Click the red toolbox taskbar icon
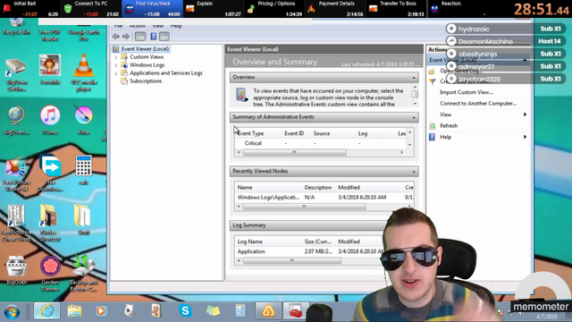 (x=296, y=311)
